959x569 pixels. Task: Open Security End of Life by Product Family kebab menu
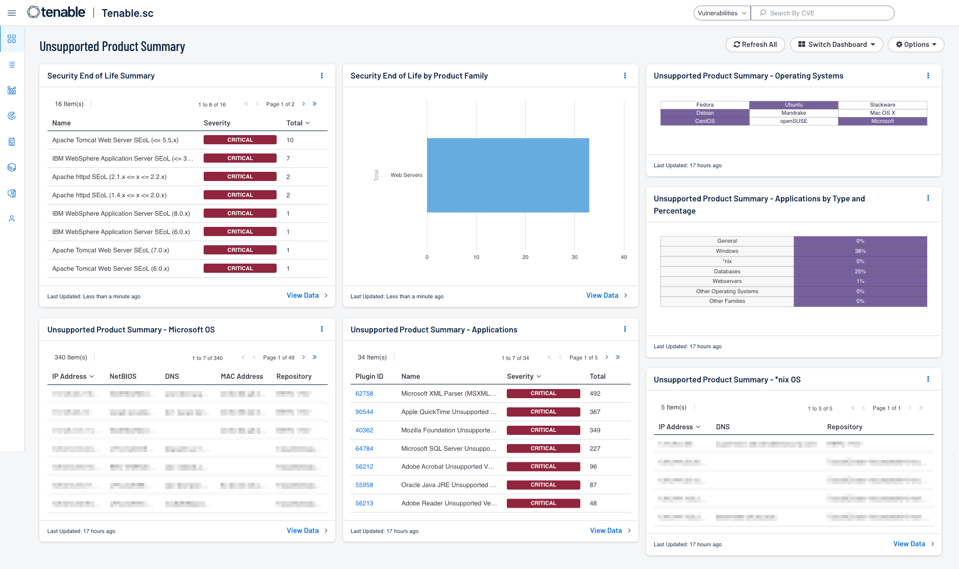[x=625, y=75]
